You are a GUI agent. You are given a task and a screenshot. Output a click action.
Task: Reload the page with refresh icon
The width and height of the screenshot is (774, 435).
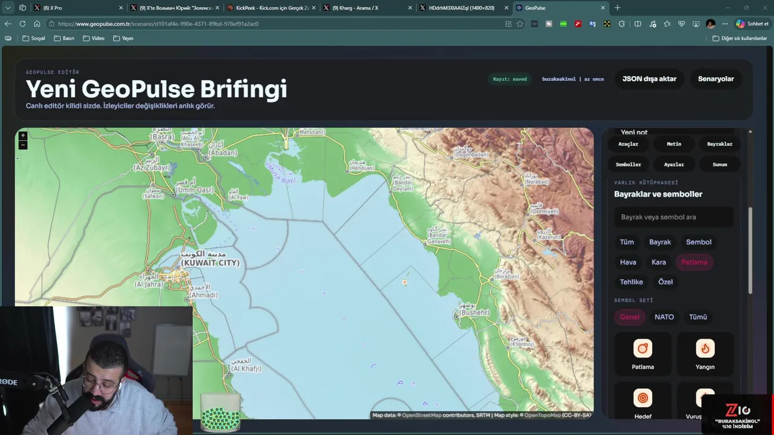tap(22, 24)
